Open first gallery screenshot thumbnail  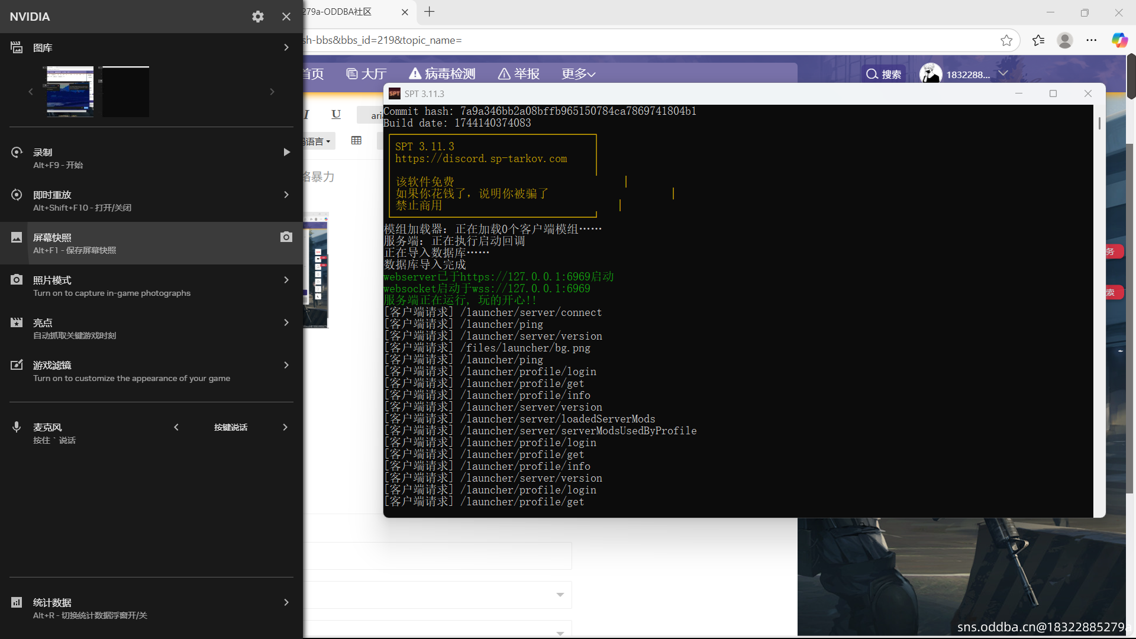click(70, 91)
